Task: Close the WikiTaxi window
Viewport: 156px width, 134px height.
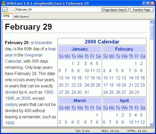Action: coord(153,3)
